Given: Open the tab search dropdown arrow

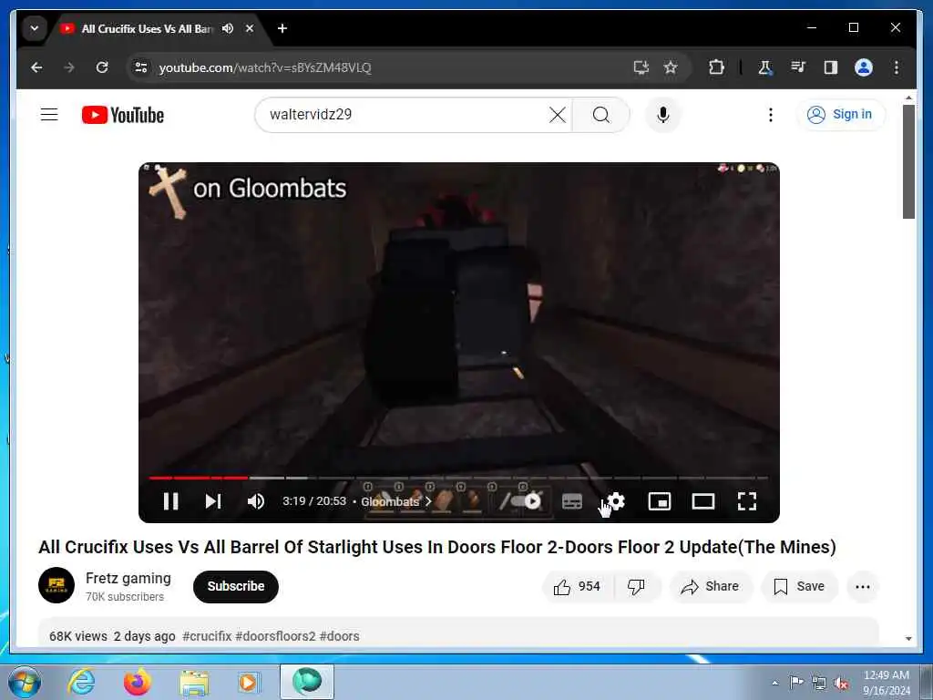Looking at the screenshot, I should point(35,28).
